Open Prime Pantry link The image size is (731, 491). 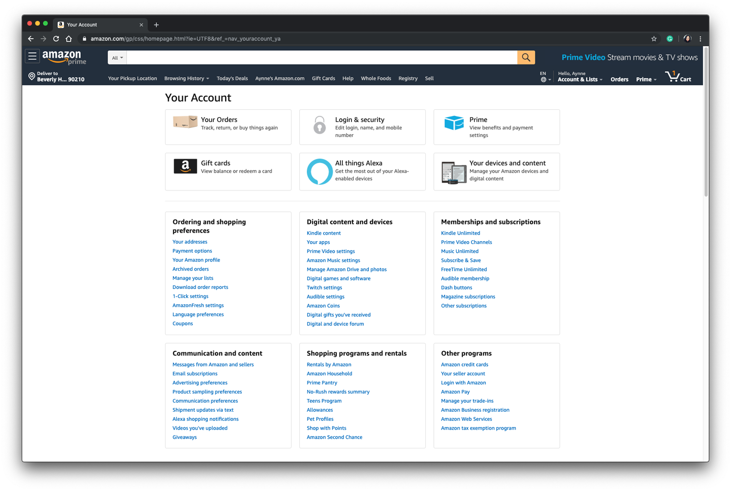(322, 383)
